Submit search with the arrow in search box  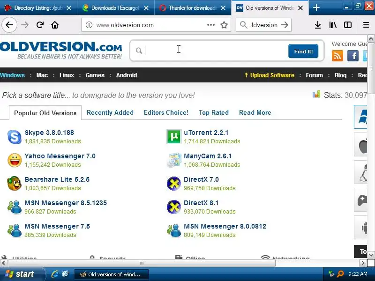[x=285, y=25]
